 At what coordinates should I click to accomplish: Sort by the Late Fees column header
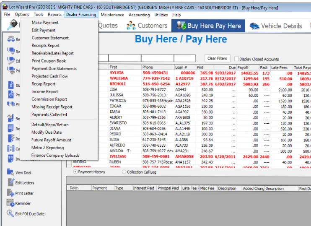click(x=282, y=68)
